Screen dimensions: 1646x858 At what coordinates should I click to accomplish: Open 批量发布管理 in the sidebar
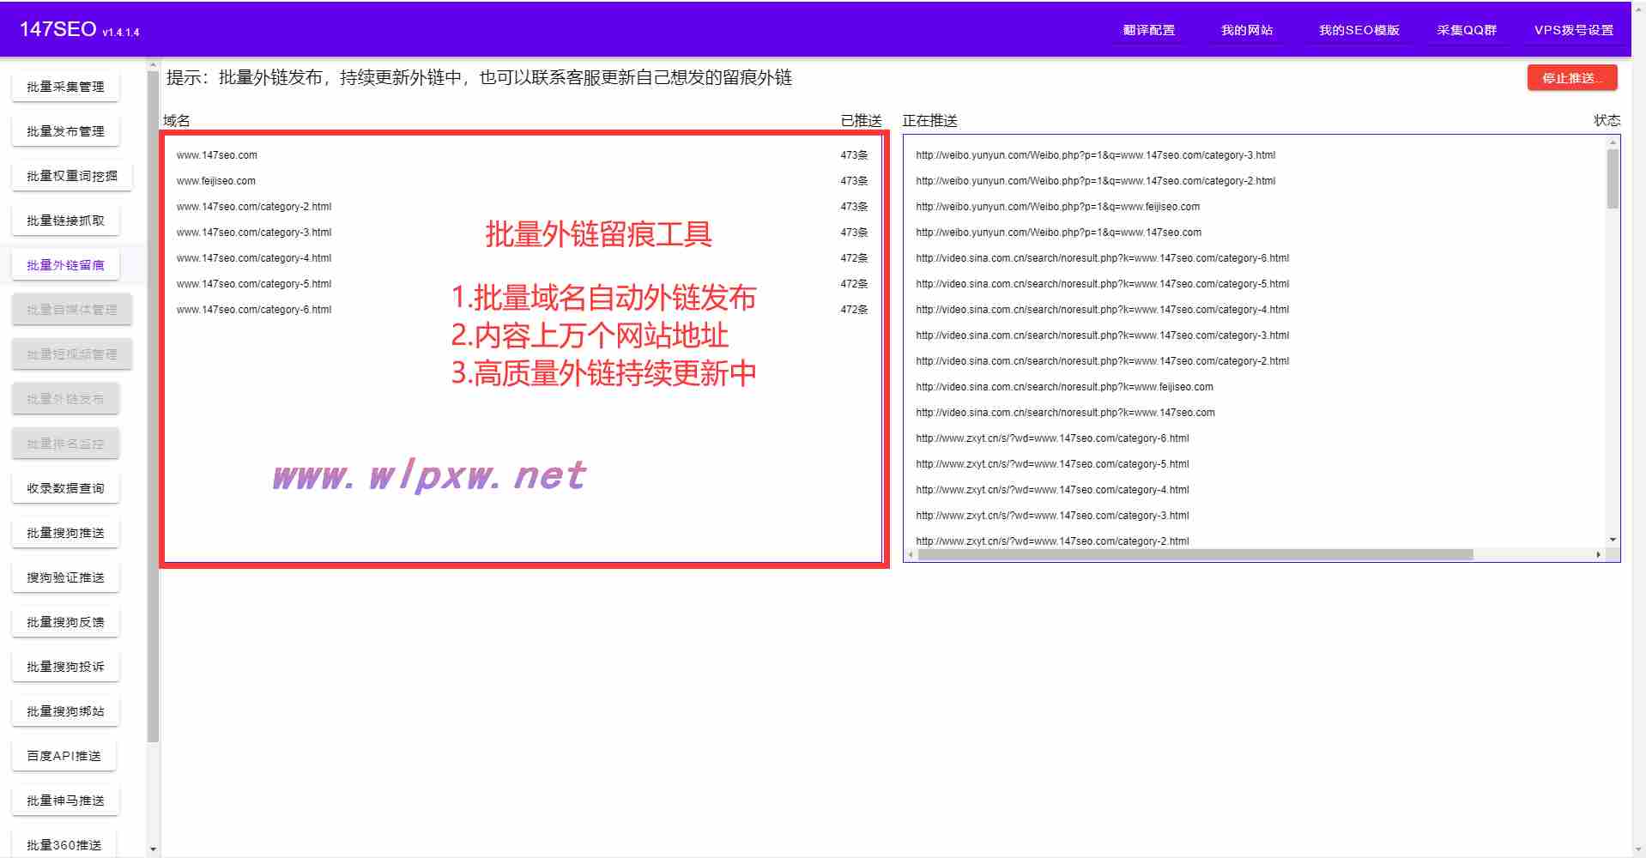tap(65, 131)
